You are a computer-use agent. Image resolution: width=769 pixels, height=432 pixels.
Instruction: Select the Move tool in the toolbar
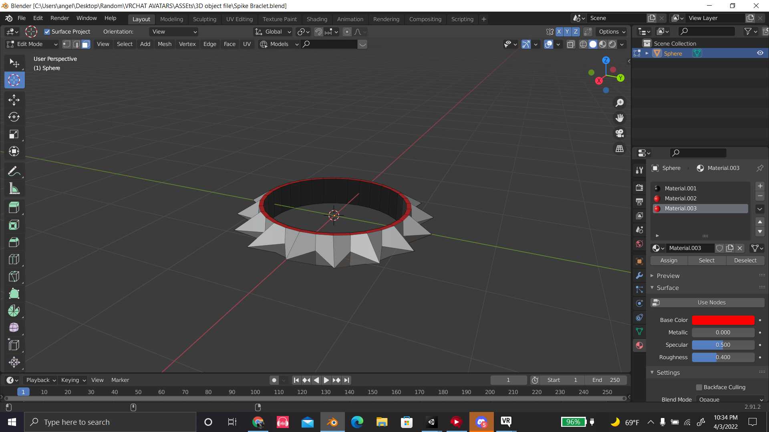pyautogui.click(x=14, y=100)
